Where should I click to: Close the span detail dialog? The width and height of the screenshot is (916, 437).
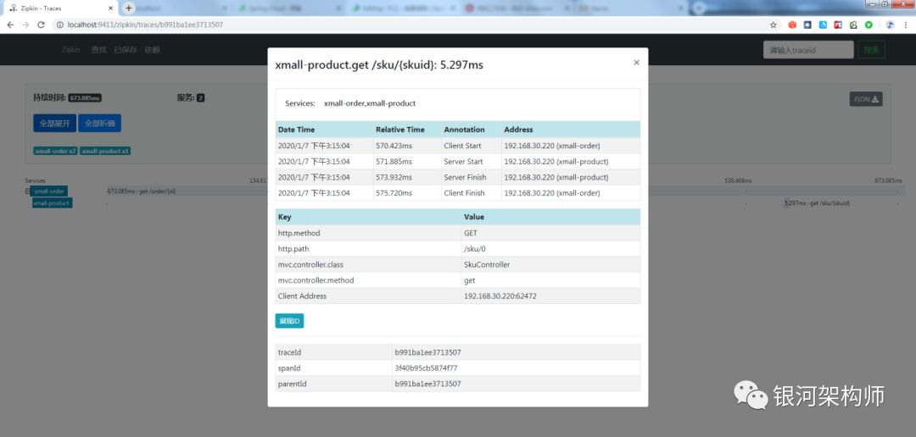(636, 63)
